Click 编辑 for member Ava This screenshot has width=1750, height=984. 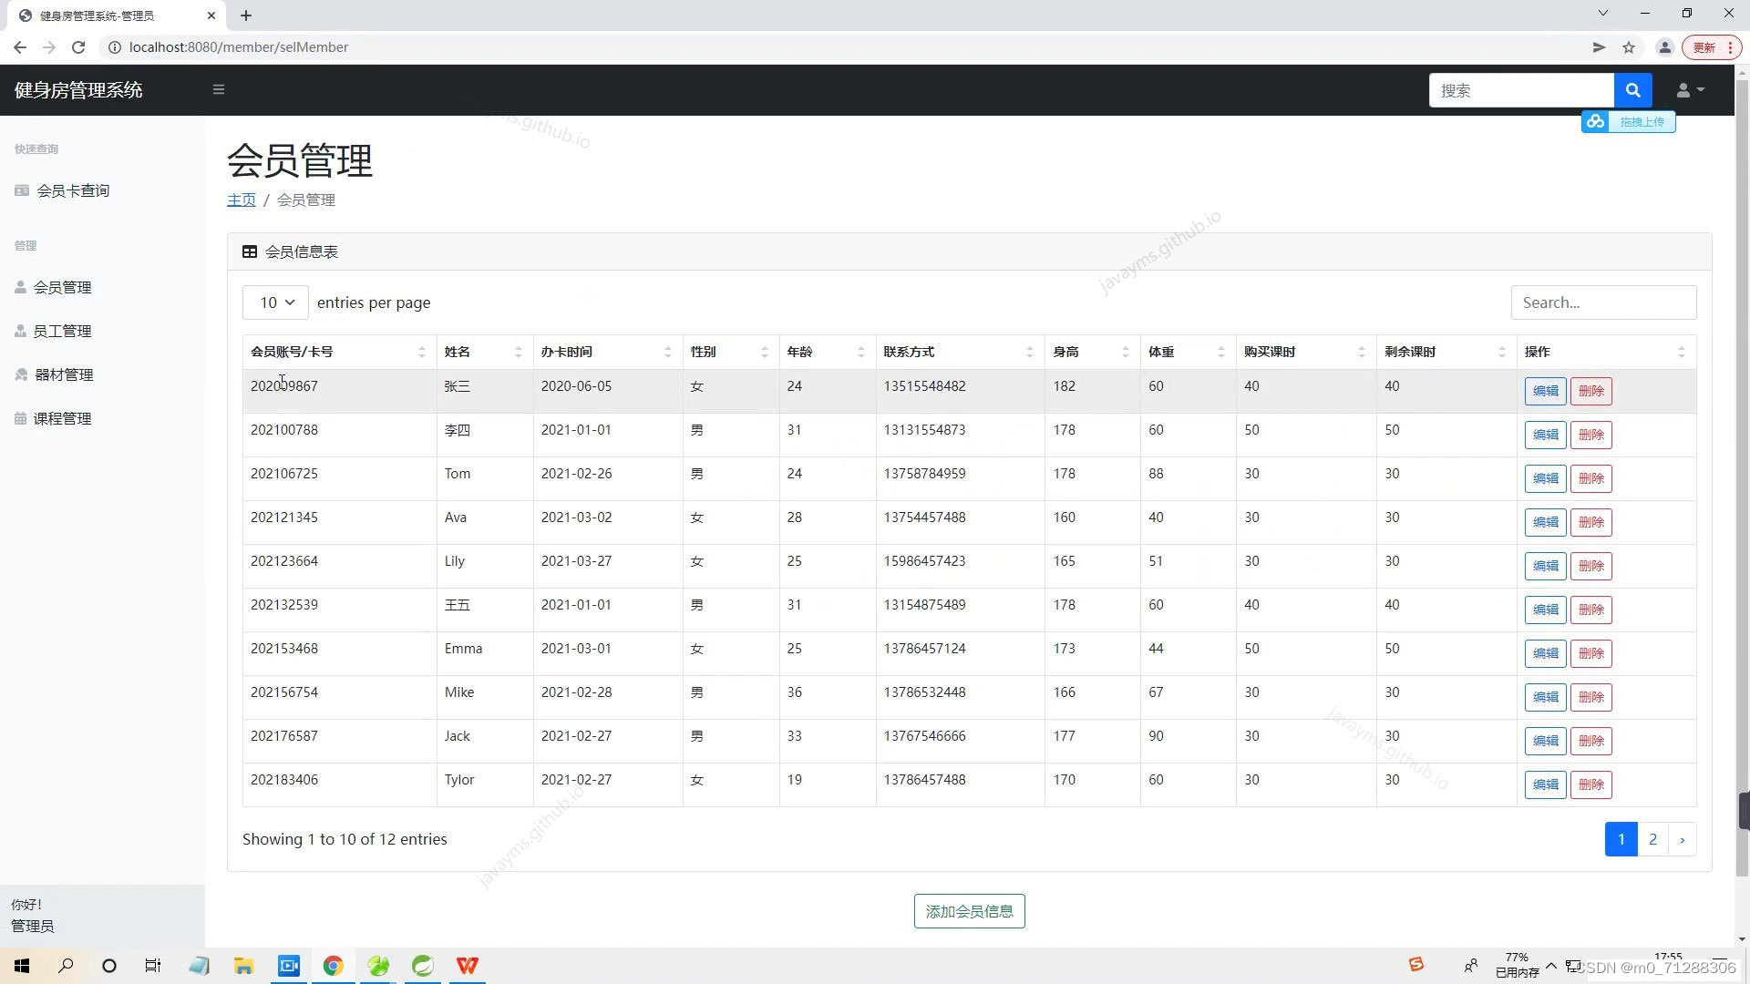[x=1545, y=522]
